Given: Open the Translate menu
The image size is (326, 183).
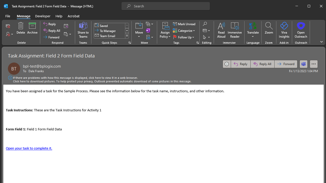Looking at the screenshot, I should coord(253,30).
